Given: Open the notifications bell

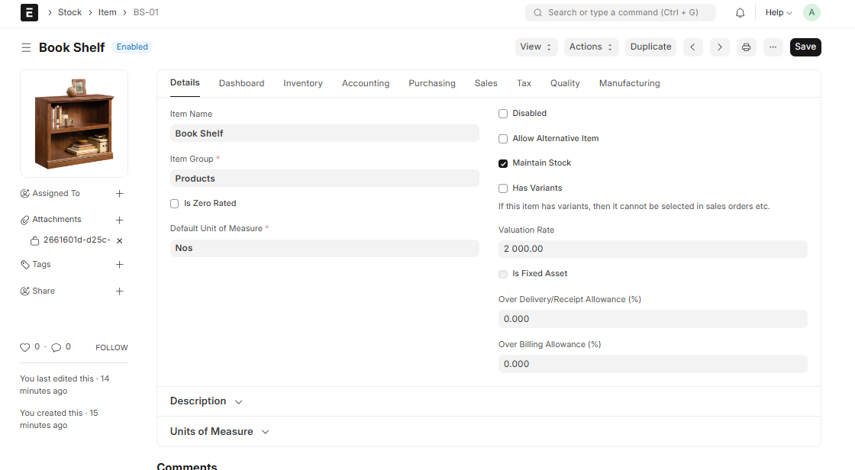Looking at the screenshot, I should point(740,12).
